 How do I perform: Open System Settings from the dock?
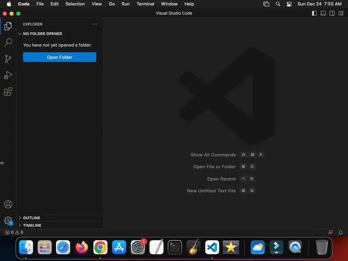(x=138, y=247)
